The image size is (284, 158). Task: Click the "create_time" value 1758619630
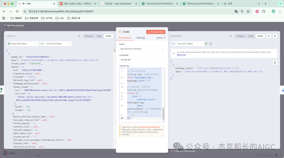(x=35, y=64)
